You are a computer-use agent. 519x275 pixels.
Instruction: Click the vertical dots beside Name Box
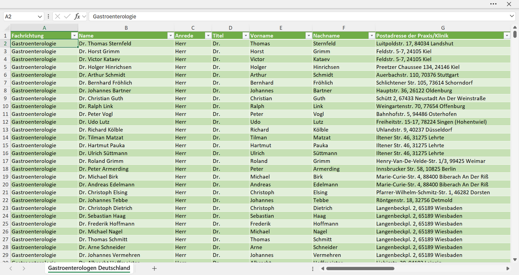[x=48, y=17]
